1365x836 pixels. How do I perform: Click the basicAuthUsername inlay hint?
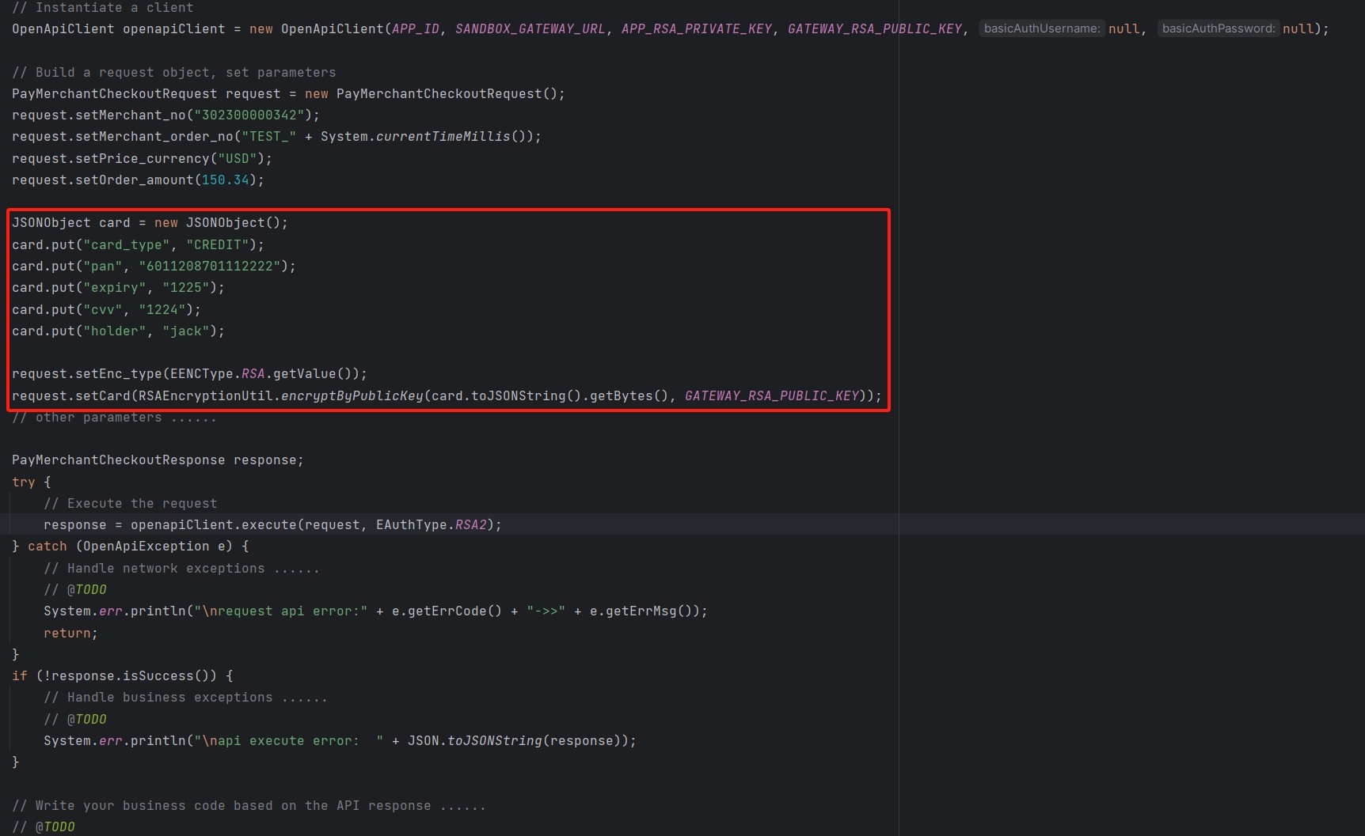pyautogui.click(x=1041, y=28)
